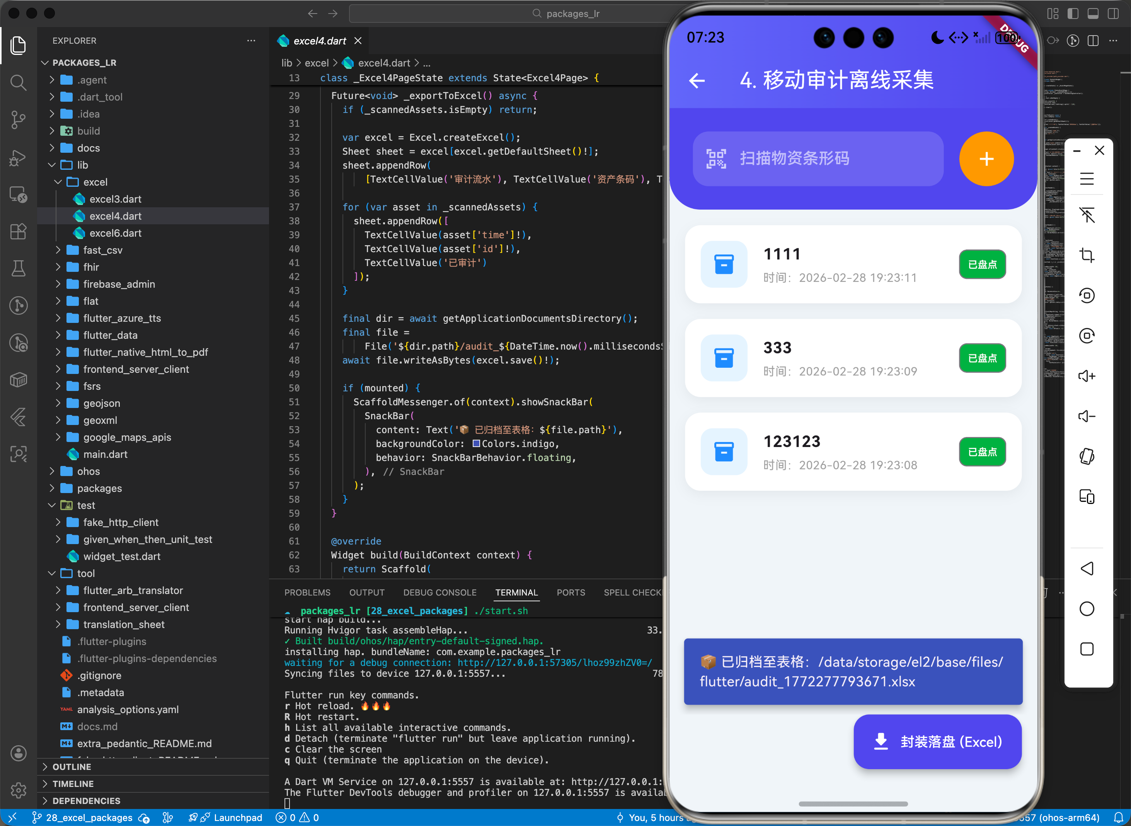This screenshot has width=1131, height=826.
Task: Expand the fast_csv folder
Action: [x=102, y=250]
